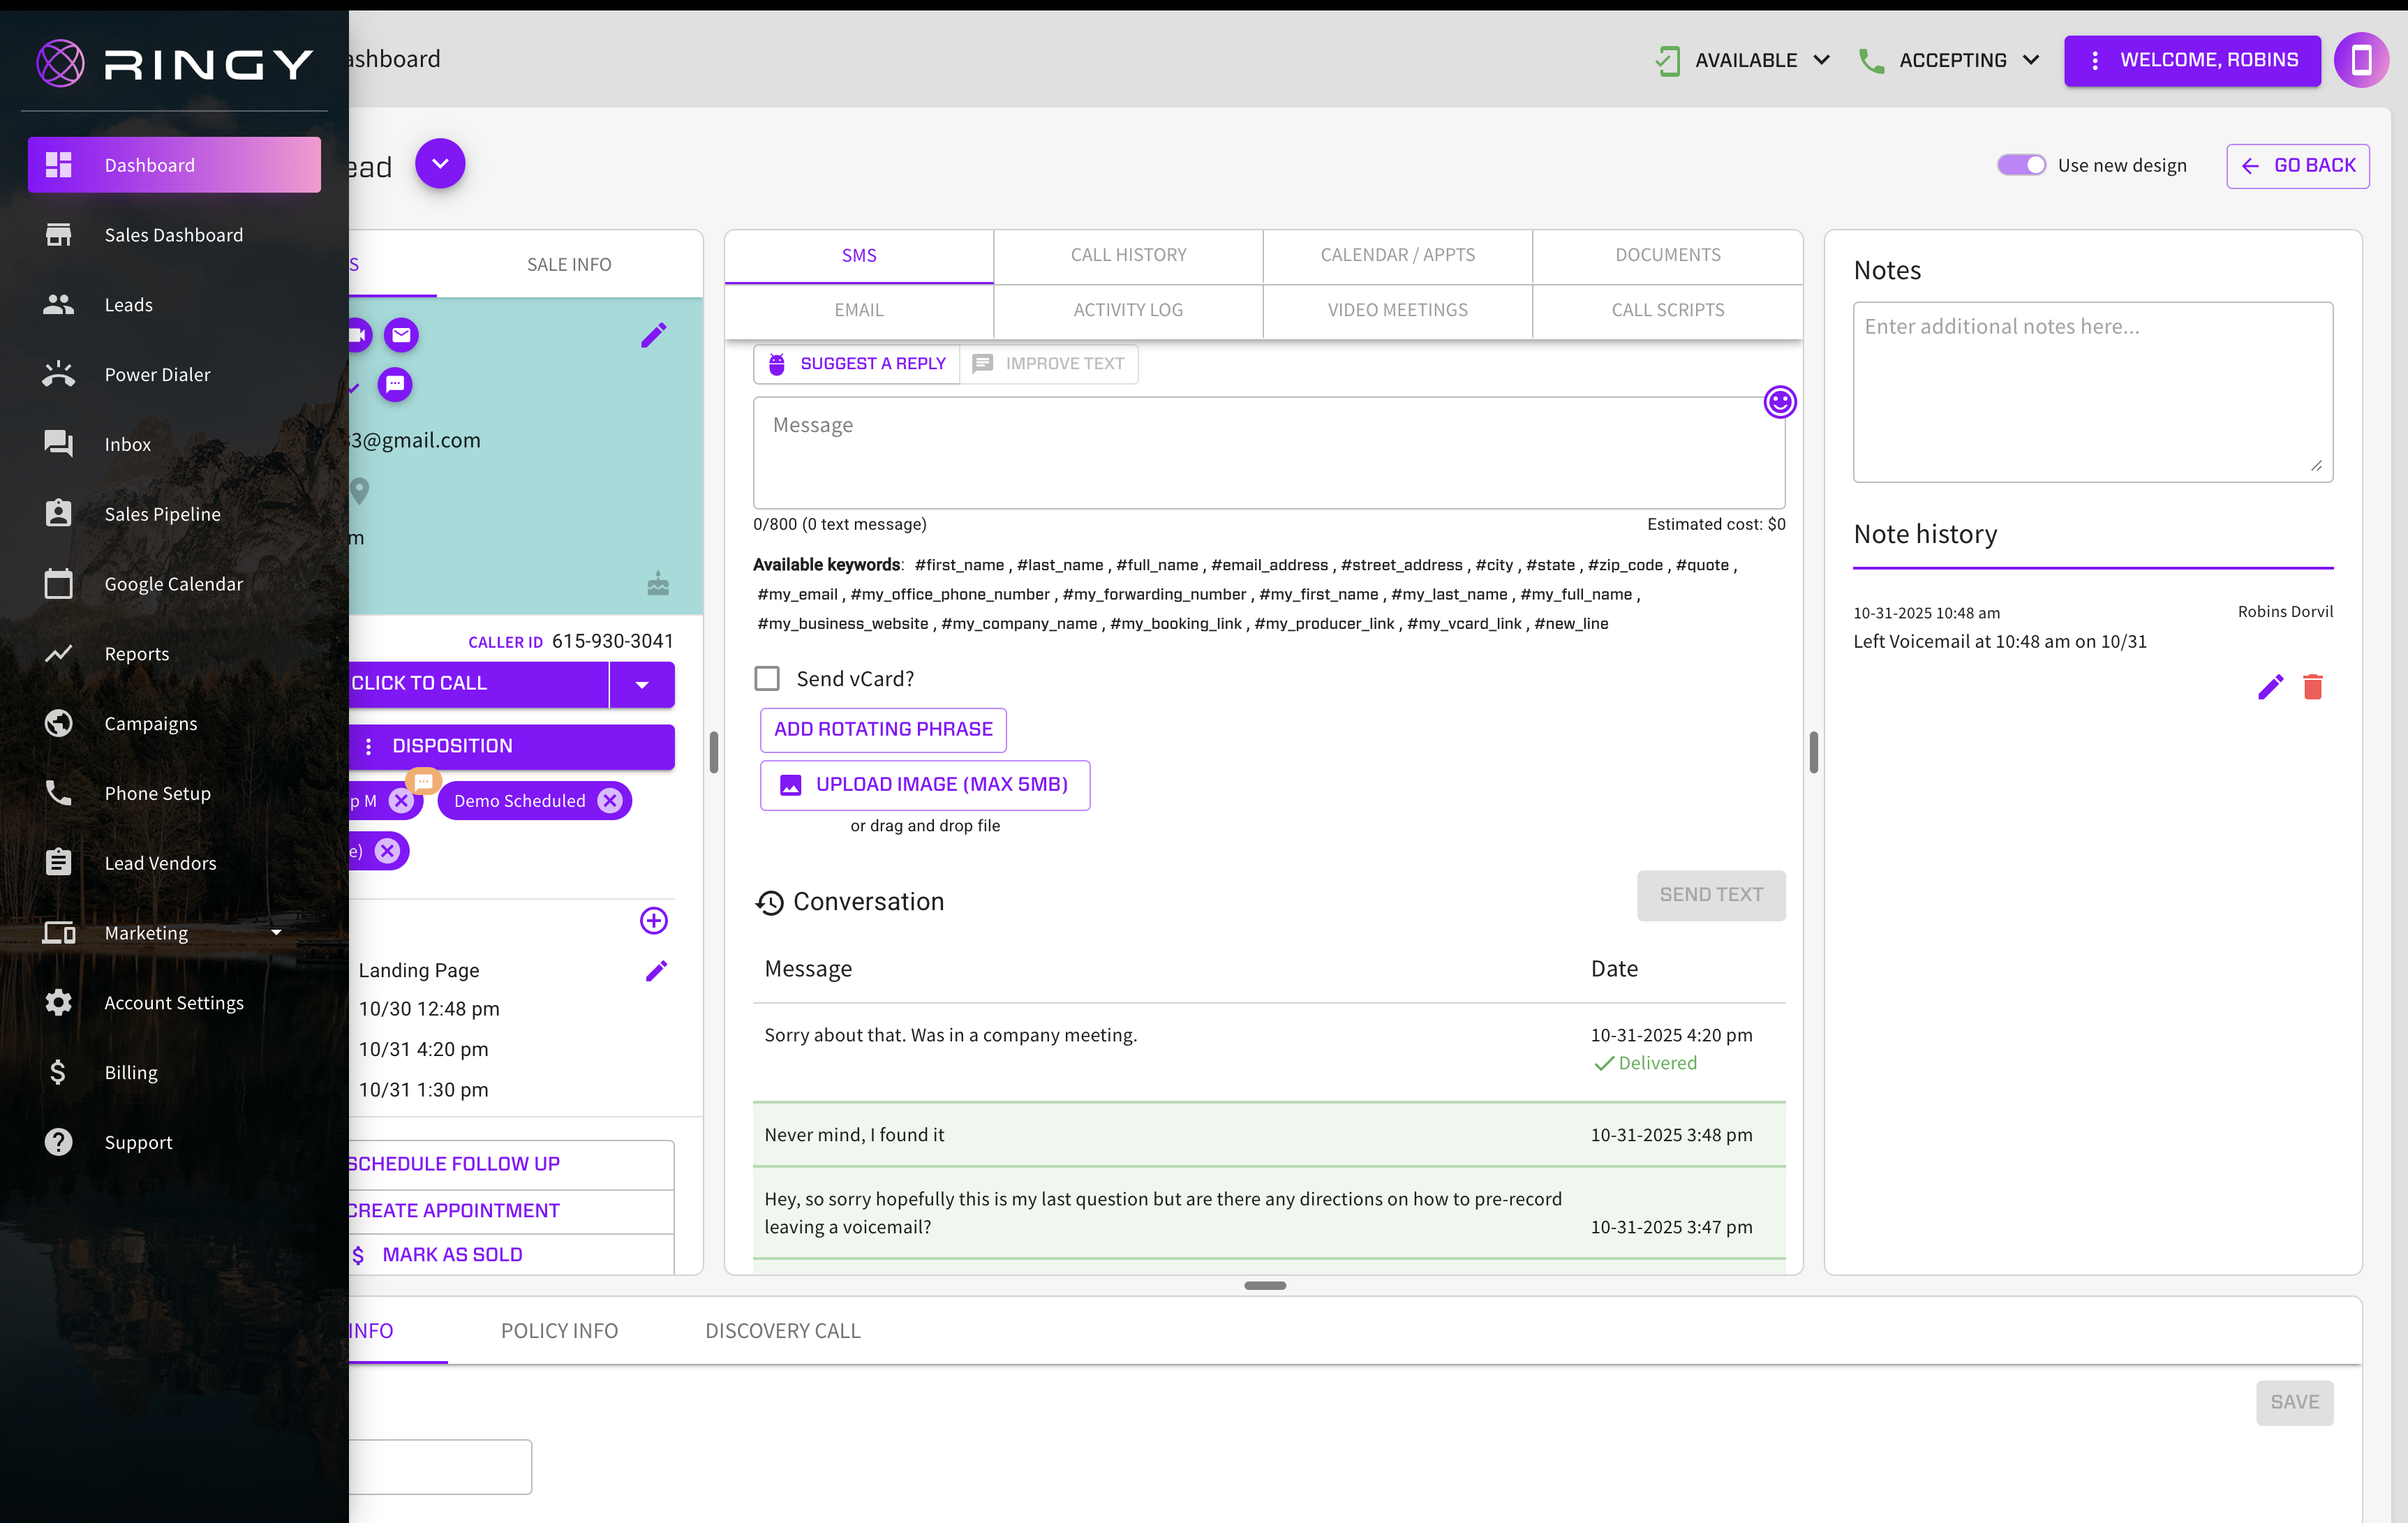Edit the voicemail note with pencil icon
This screenshot has width=2408, height=1523.
coord(2270,687)
